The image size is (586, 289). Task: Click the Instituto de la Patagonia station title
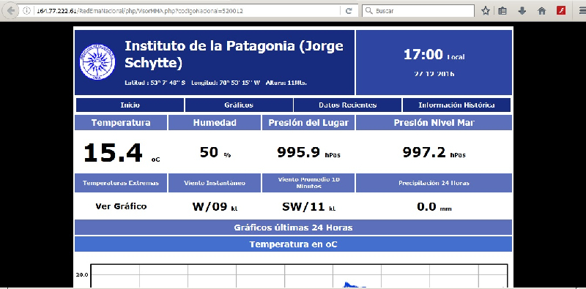[234, 54]
